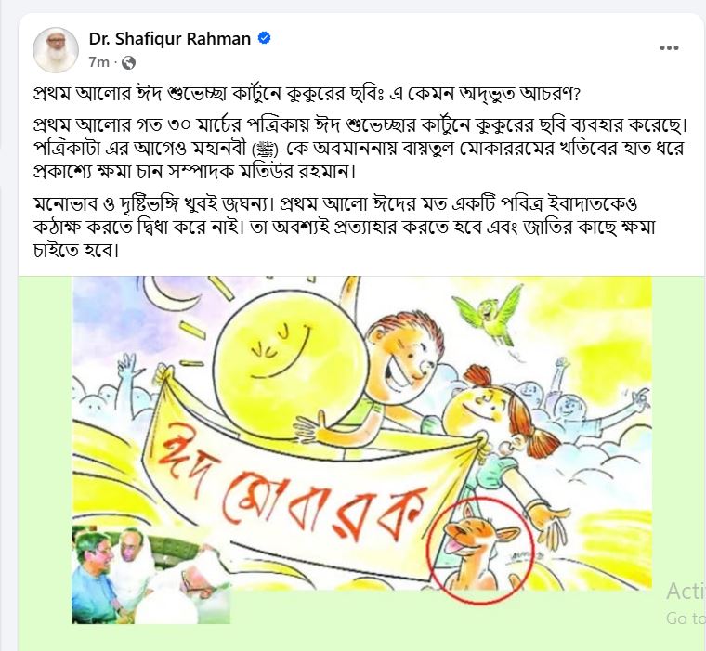
Task: Click the blue verified badge icon
Action: coord(265,38)
